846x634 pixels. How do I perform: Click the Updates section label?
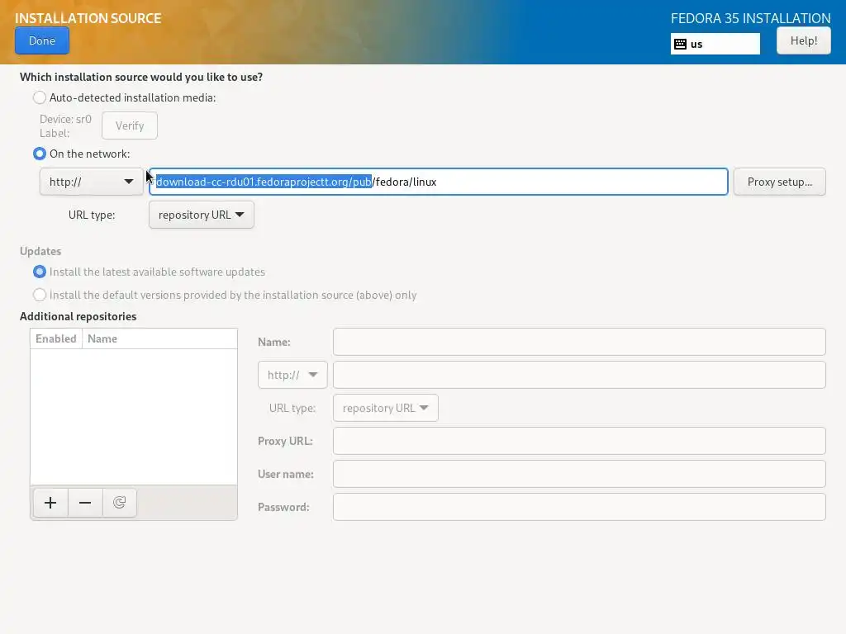(x=40, y=251)
